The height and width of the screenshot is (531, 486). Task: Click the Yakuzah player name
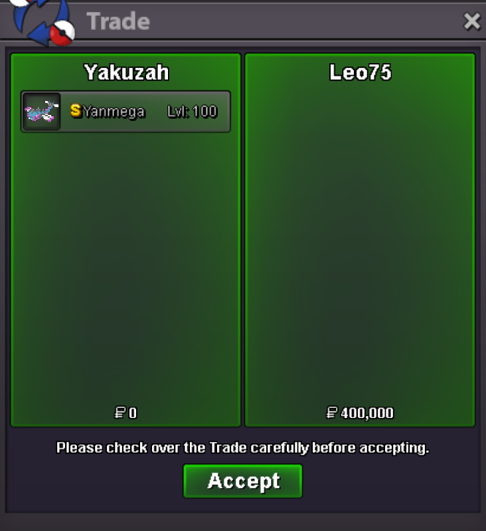click(127, 72)
